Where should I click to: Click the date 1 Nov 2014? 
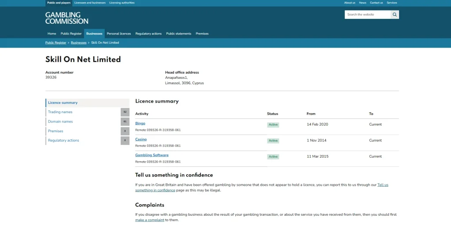(316, 141)
